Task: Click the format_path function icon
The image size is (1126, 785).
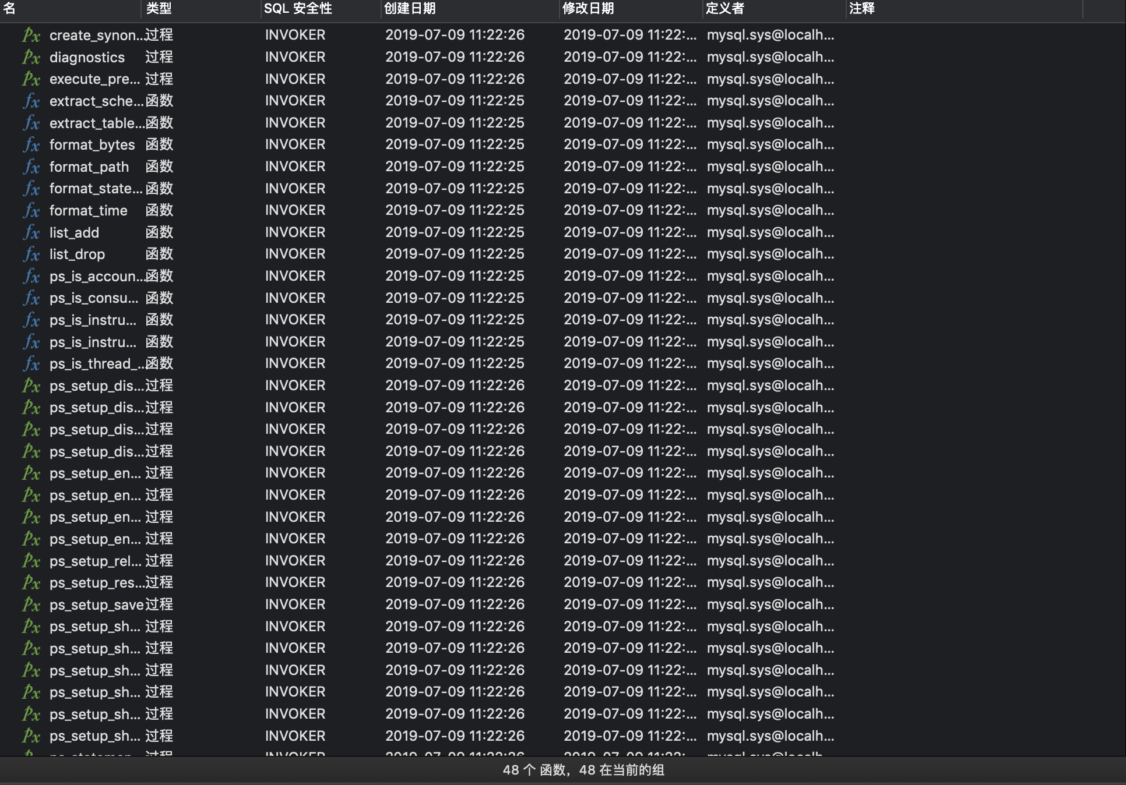Action: [31, 167]
